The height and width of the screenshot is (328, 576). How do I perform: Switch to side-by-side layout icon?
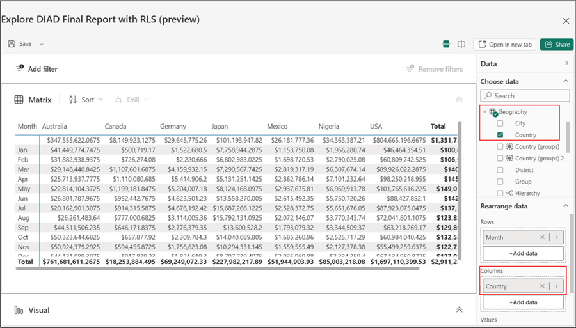[461, 44]
